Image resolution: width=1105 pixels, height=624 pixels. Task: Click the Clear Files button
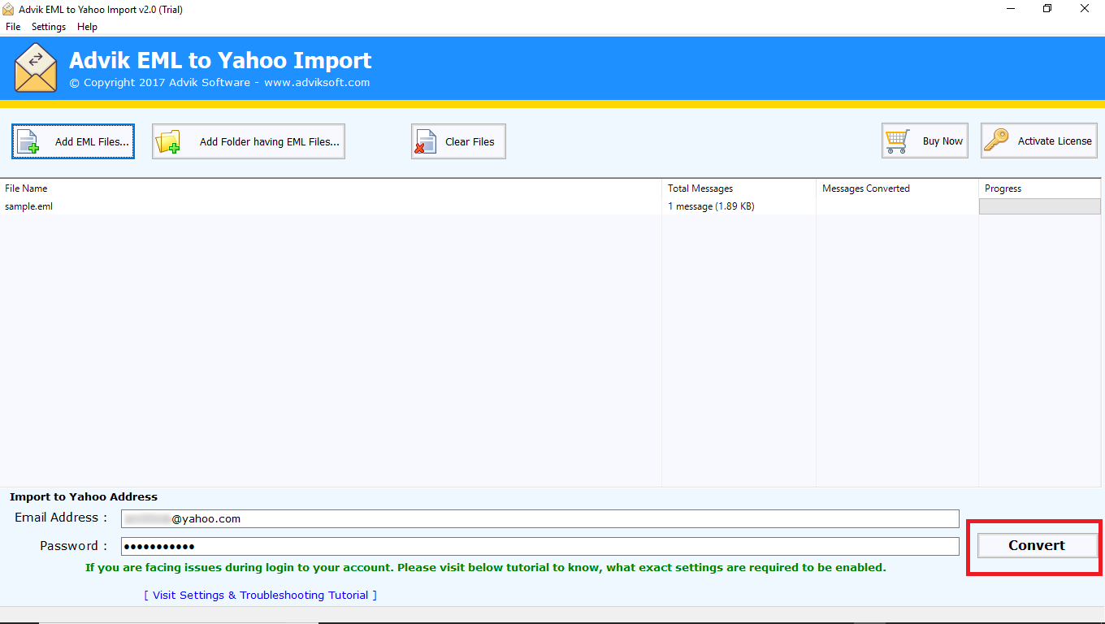coord(458,141)
